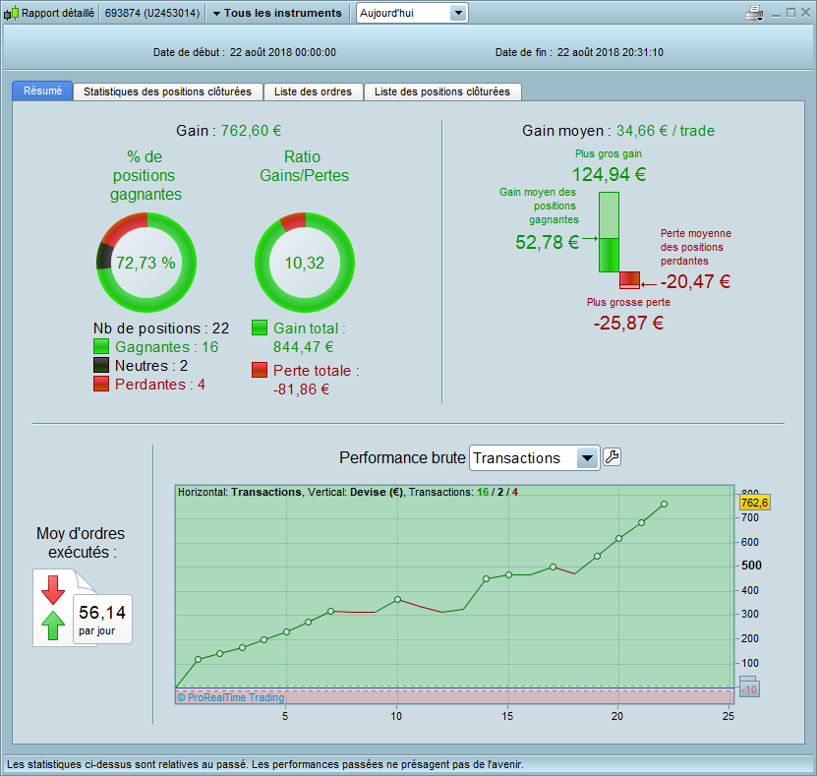Click the 52,78 € average winning value

pos(547,242)
